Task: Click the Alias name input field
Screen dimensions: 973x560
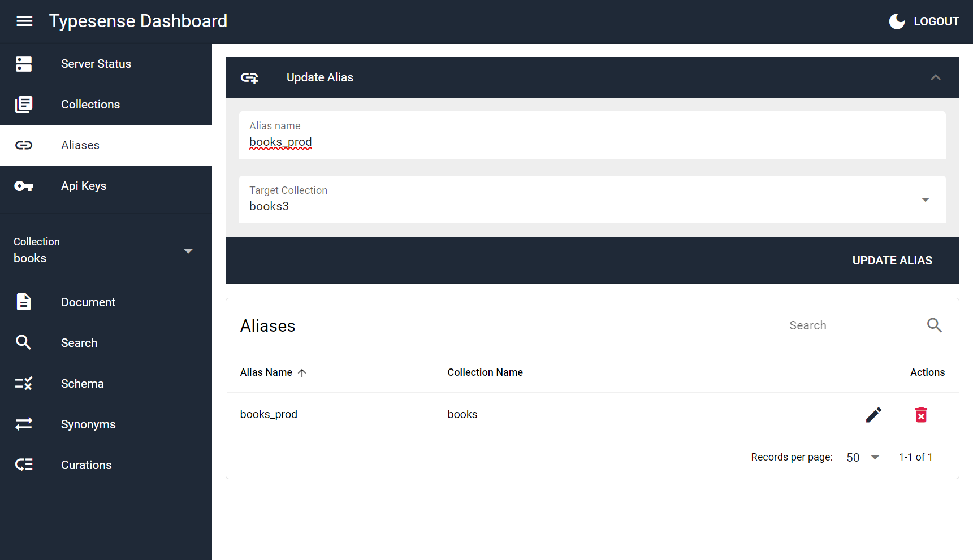Action: 592,135
